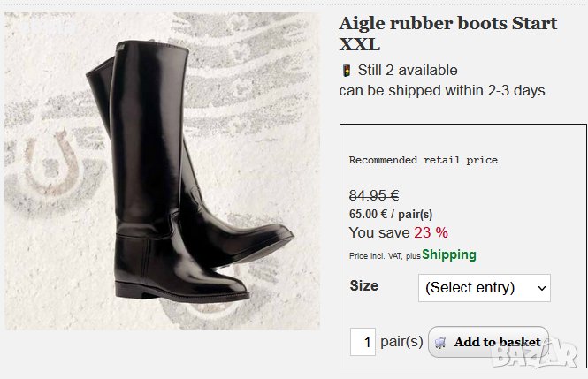588x379 pixels.
Task: Click the shopping cart icon in basket button
Action: (x=440, y=343)
